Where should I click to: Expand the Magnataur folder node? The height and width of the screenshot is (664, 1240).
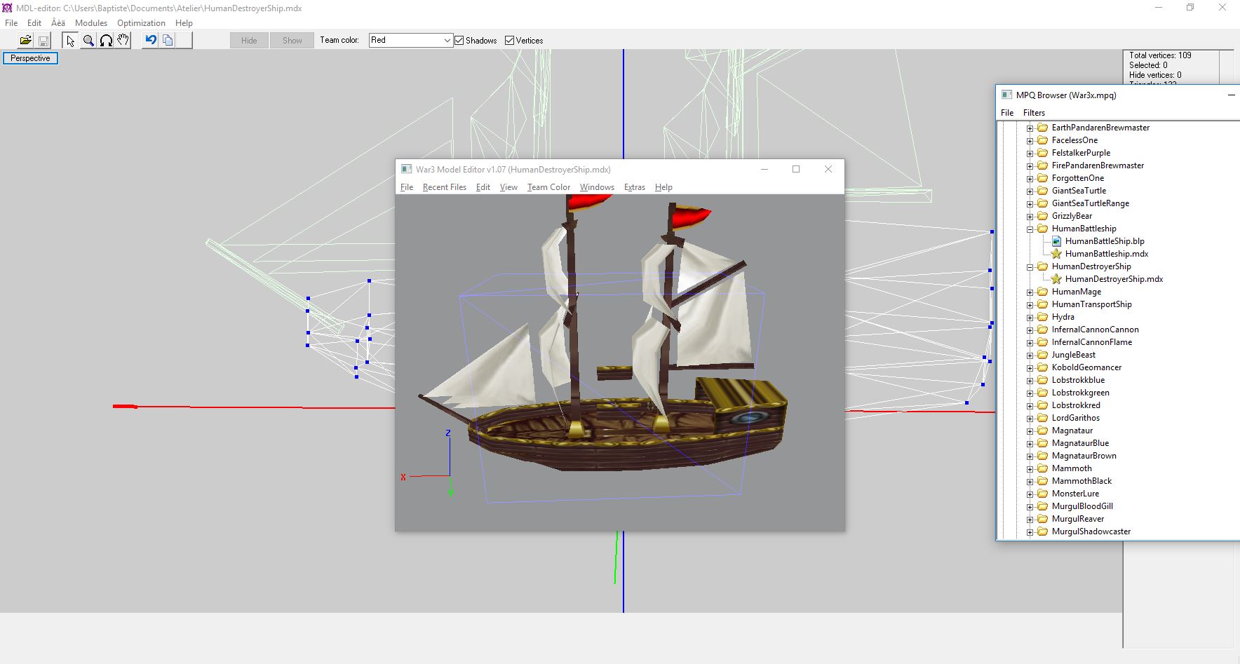(1030, 431)
